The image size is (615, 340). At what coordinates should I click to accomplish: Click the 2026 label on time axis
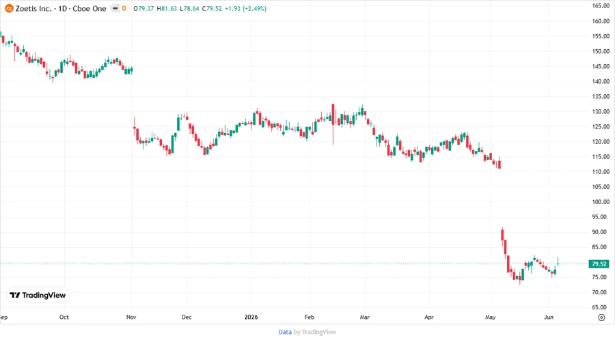(x=251, y=317)
